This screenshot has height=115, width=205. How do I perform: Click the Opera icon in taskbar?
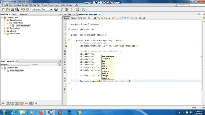pos(60,112)
